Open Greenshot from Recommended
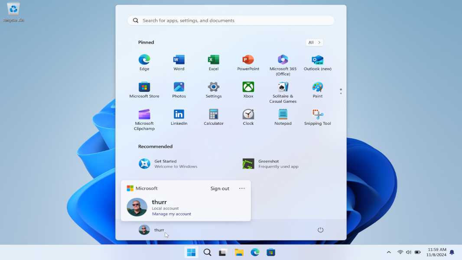Image resolution: width=462 pixels, height=260 pixels. pyautogui.click(x=270, y=164)
